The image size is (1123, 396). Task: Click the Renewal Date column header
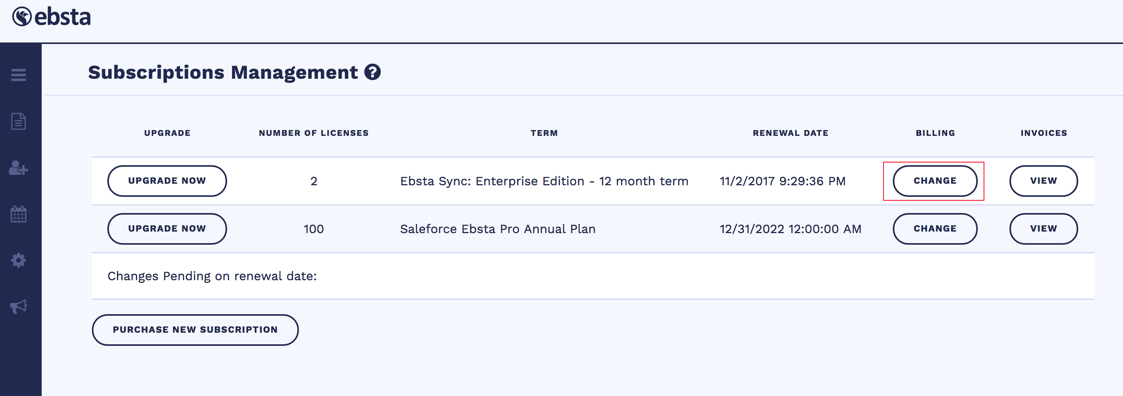pos(790,133)
